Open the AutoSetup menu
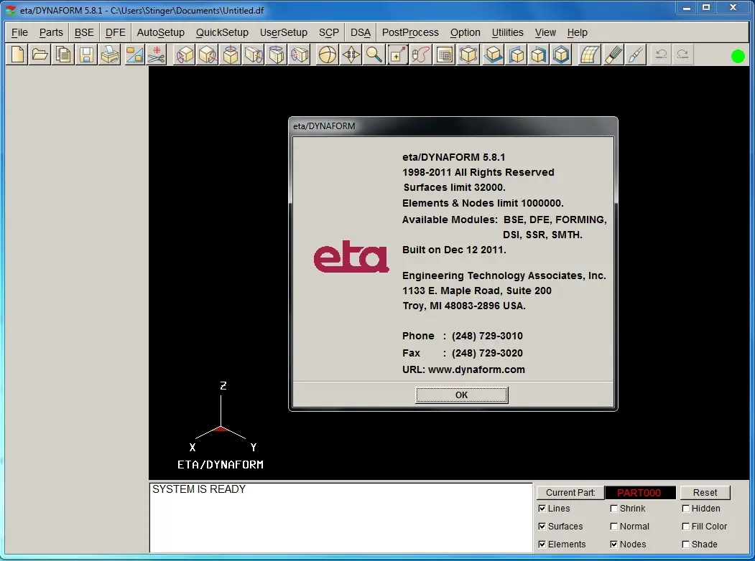 click(x=161, y=32)
